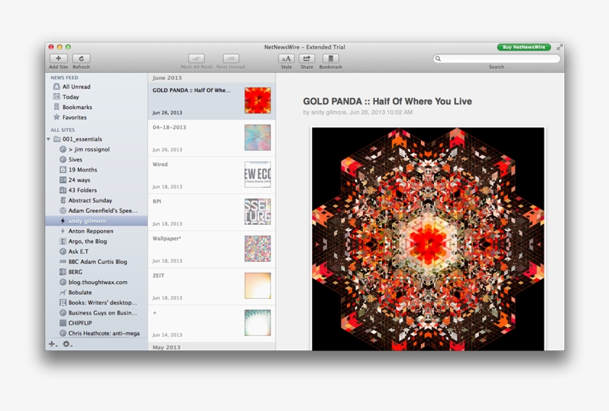Refresh all feeds
Screen dimensions: 609x411
[x=81, y=58]
